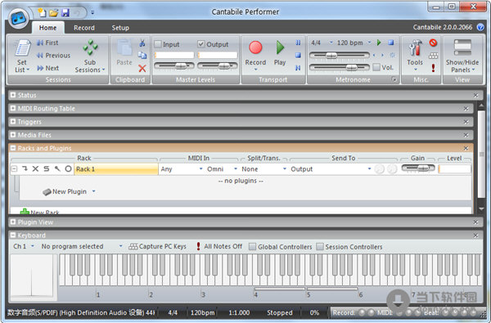
Task: Open the Sub Sessions dropdown
Action: [90, 56]
